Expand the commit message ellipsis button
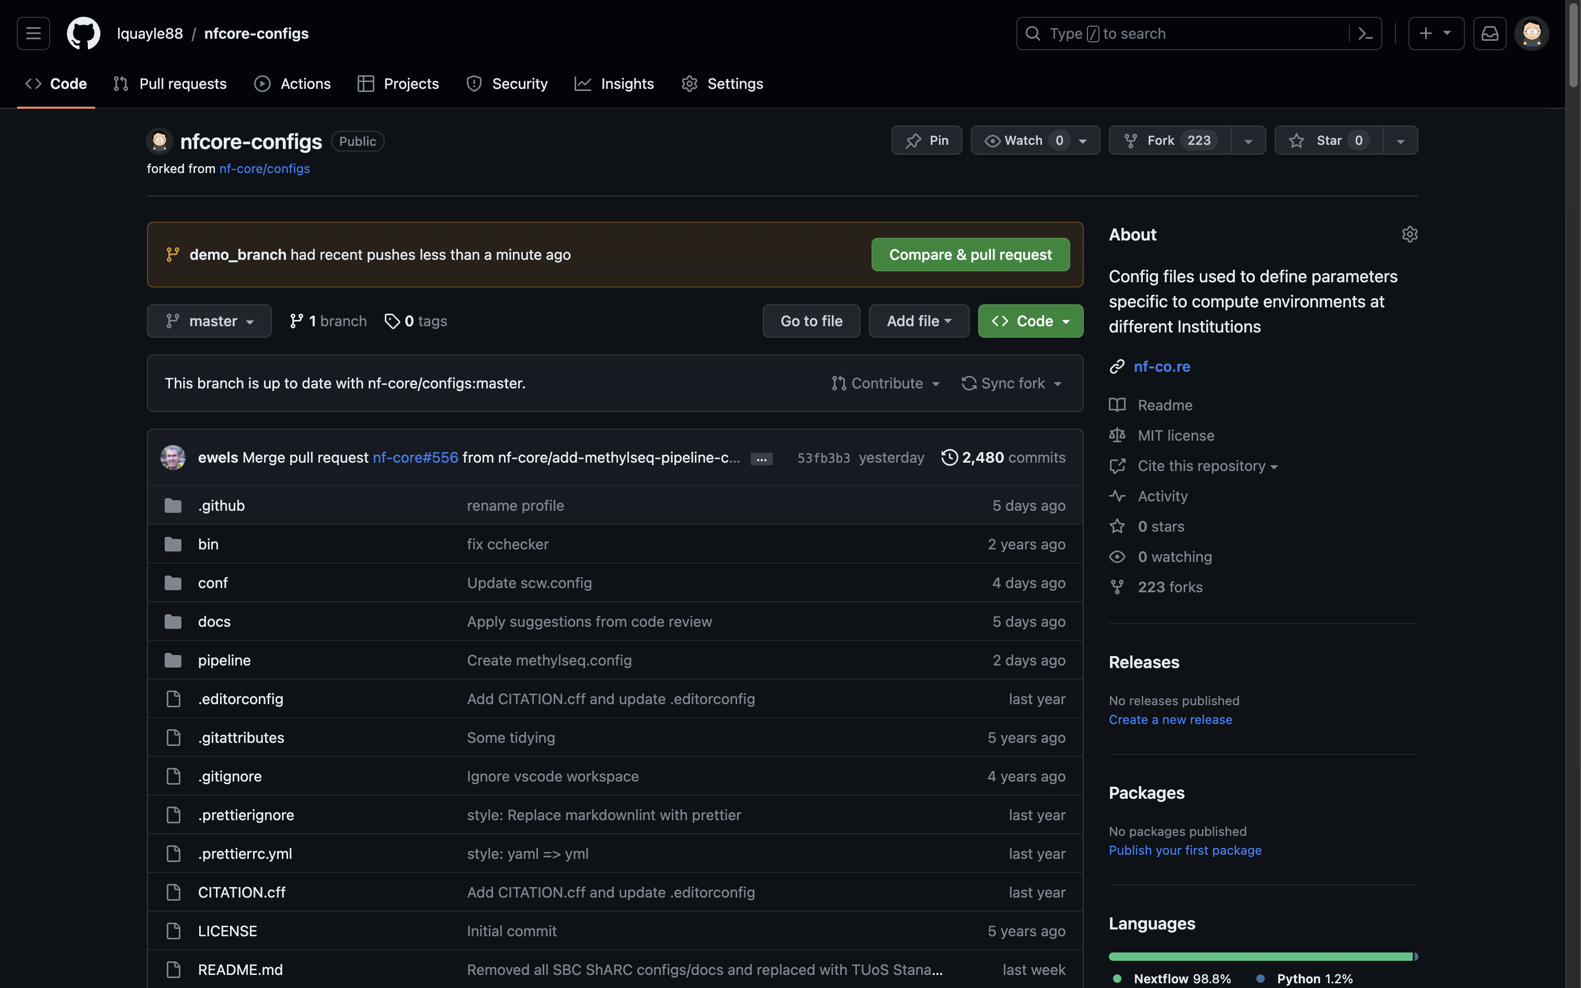Image resolution: width=1581 pixels, height=988 pixels. pos(761,459)
